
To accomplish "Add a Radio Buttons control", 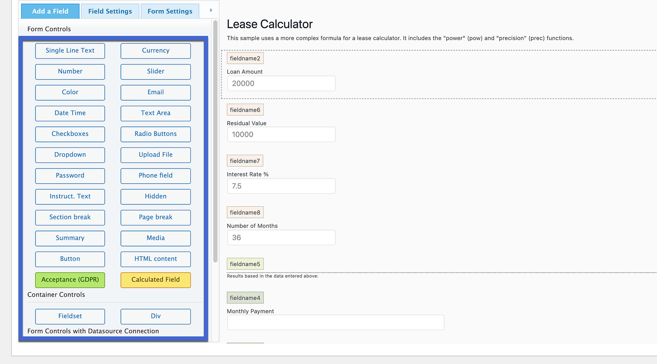I will 155,134.
